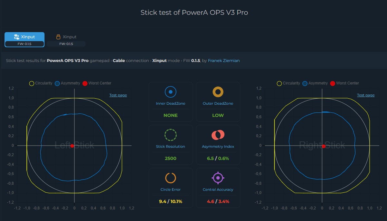Click the Circle Error label
Viewport: 387px width, 221px height.
coord(171,190)
